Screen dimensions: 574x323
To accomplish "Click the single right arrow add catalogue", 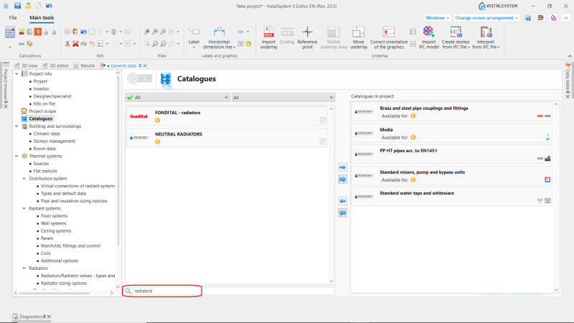I will [342, 167].
